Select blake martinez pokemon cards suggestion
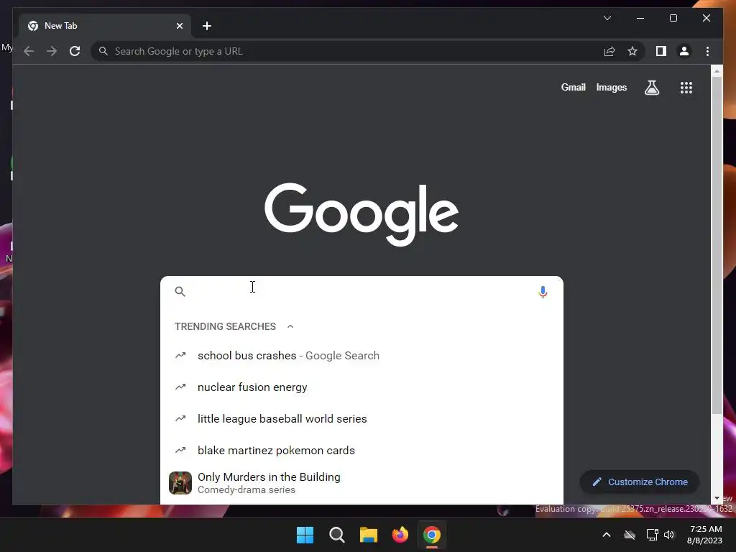Image resolution: width=736 pixels, height=552 pixels. [362, 450]
